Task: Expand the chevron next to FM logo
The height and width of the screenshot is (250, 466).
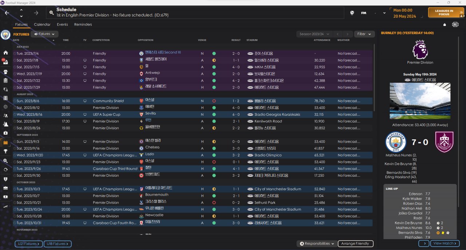Action: (x=385, y=13)
